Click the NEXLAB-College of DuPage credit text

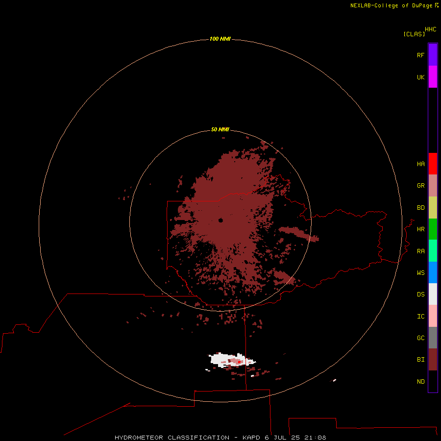pyautogui.click(x=391, y=5)
